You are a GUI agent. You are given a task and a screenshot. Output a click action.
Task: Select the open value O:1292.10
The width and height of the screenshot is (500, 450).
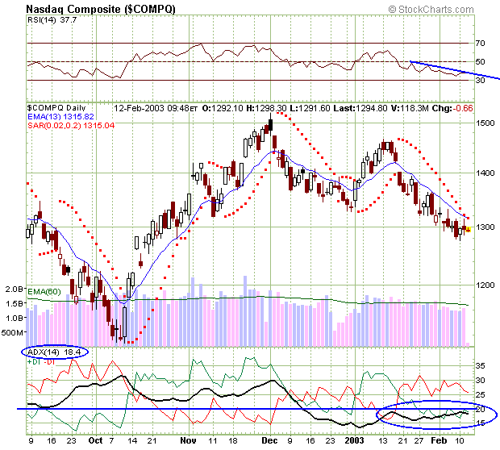pyautogui.click(x=223, y=108)
